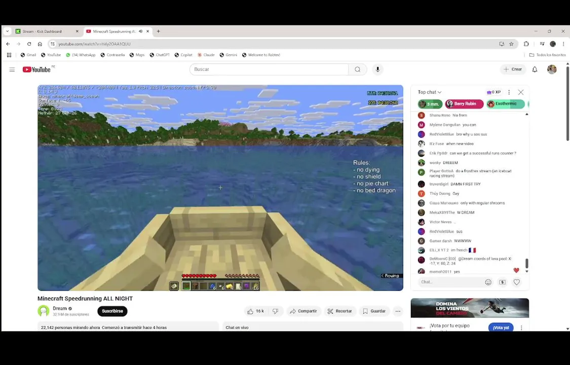Expand the tab search chevron
The height and width of the screenshot is (365, 570).
[x=7, y=31]
